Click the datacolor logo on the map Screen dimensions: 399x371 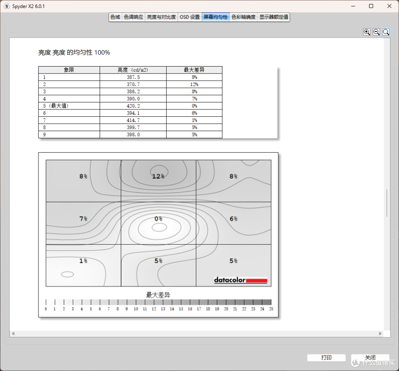[241, 280]
